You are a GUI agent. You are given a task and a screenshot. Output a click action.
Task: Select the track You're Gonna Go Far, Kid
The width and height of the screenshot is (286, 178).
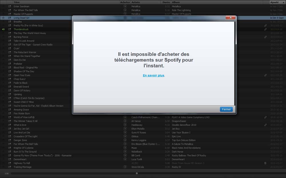pyautogui.click(x=39, y=106)
